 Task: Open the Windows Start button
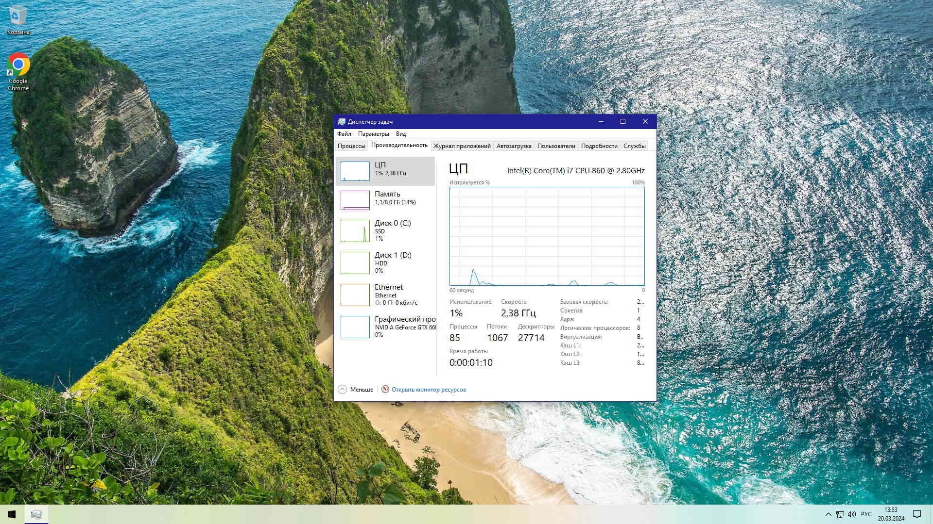[x=12, y=514]
